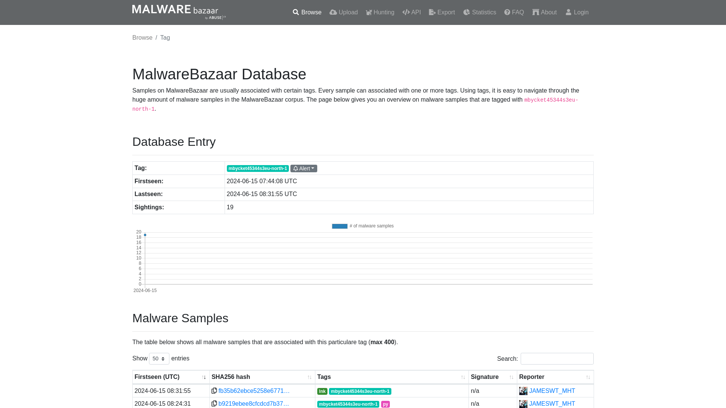The image size is (726, 408).
Task: Sort by Firstseen (UTC) column
Action: (x=171, y=377)
